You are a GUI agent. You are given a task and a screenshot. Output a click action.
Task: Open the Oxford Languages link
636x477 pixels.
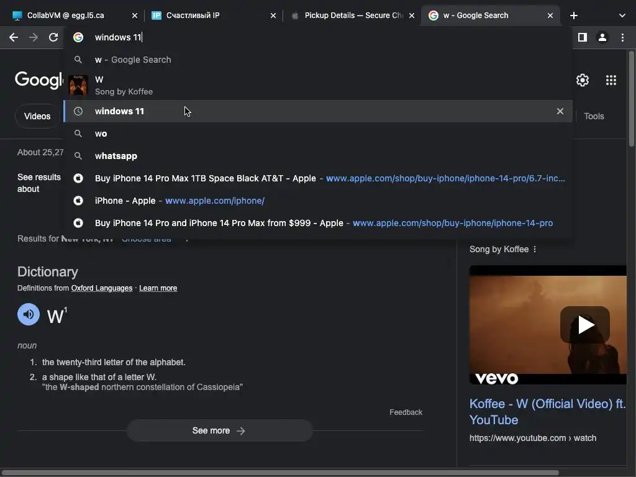102,288
